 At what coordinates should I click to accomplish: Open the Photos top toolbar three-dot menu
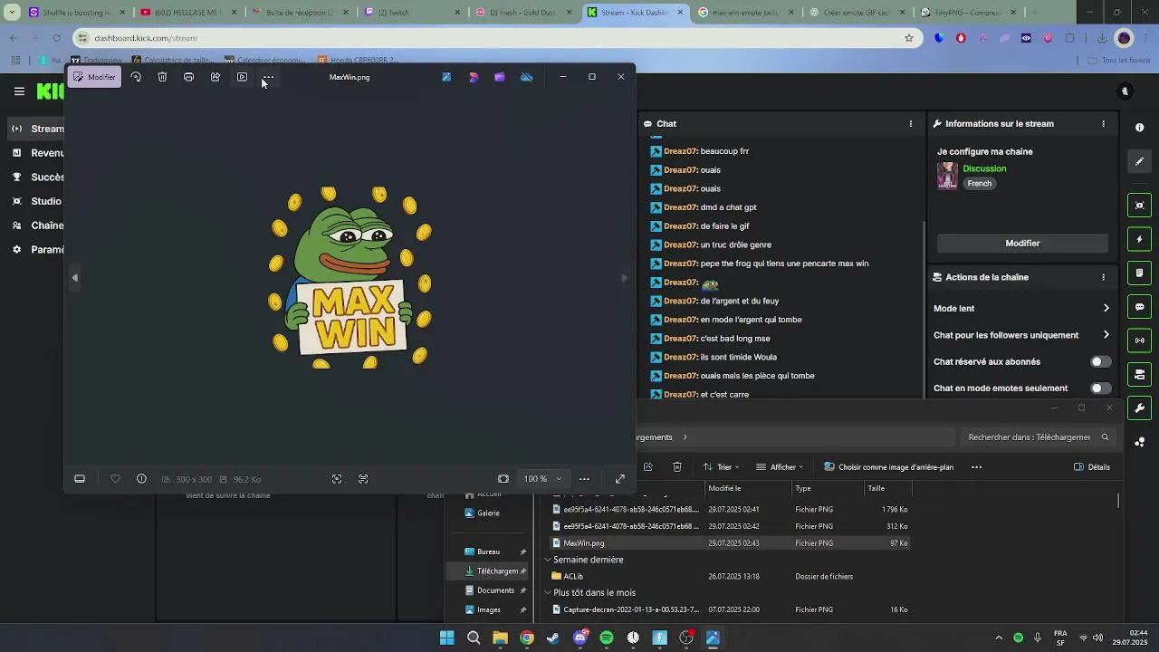pyautogui.click(x=268, y=77)
